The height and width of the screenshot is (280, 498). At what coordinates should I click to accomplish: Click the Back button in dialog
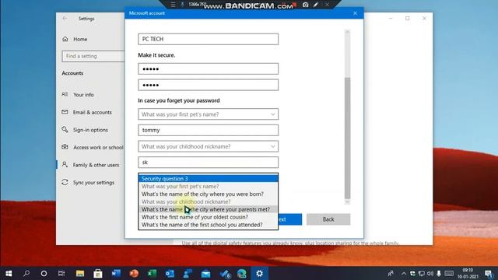point(328,219)
